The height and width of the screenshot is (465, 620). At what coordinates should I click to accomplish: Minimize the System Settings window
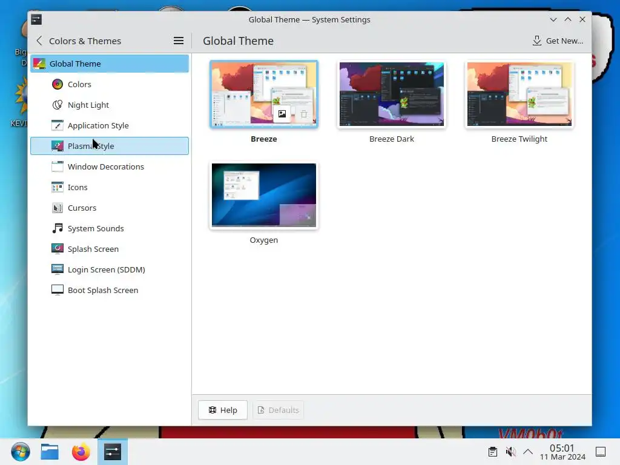(x=553, y=19)
